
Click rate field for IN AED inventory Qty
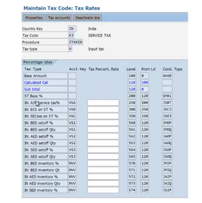(103, 184)
